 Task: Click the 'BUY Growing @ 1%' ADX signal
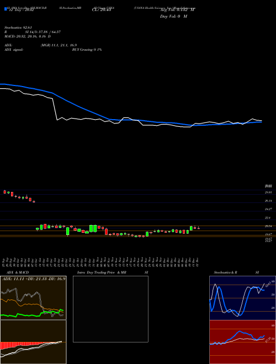pos(87,50)
